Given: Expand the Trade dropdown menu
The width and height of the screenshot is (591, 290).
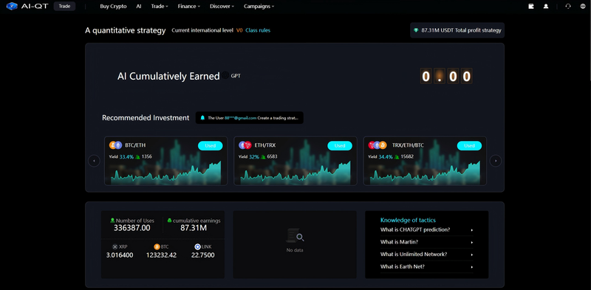Looking at the screenshot, I should click(160, 7).
